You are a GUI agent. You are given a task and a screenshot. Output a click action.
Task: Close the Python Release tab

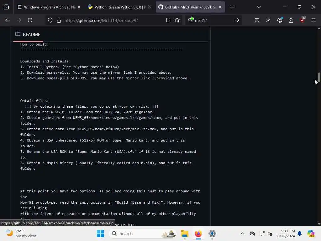150,7
